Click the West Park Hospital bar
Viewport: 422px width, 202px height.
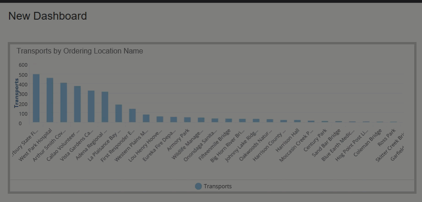[50, 100]
